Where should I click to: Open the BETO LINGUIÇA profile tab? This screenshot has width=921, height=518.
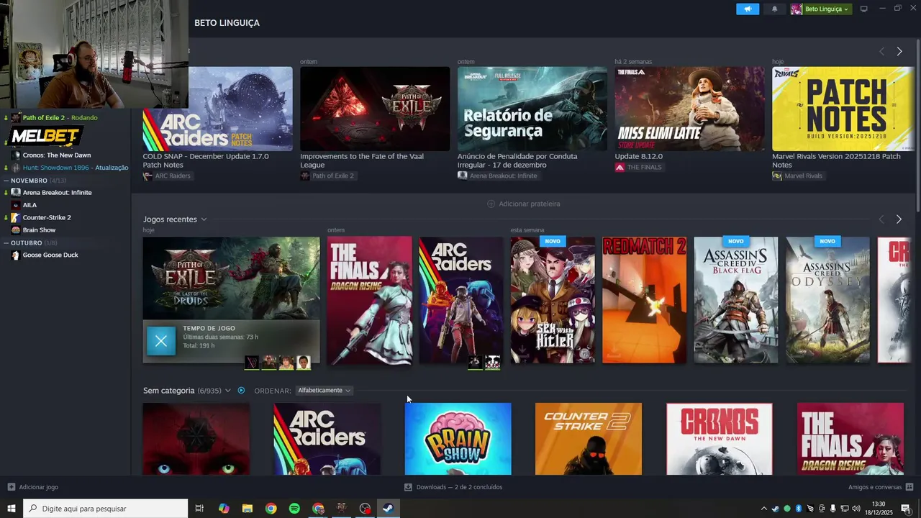227,23
